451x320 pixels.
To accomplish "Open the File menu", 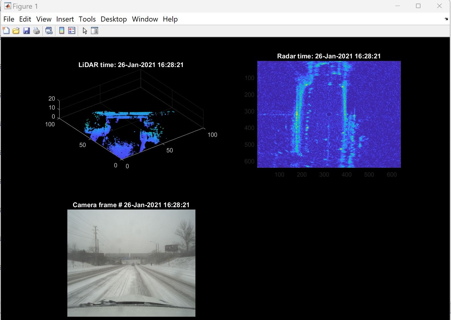I will coord(9,19).
